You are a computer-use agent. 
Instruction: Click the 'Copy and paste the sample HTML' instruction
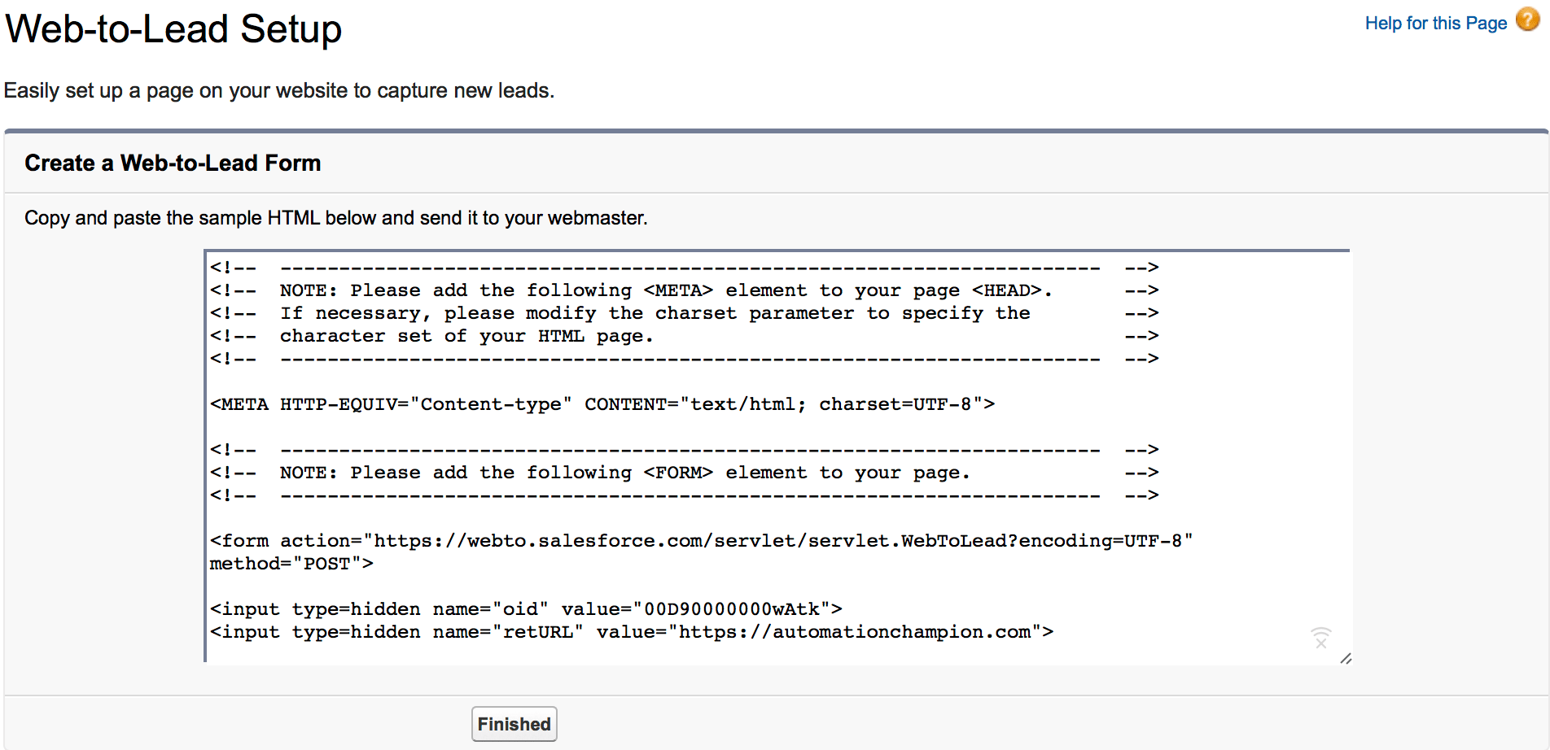tap(336, 218)
